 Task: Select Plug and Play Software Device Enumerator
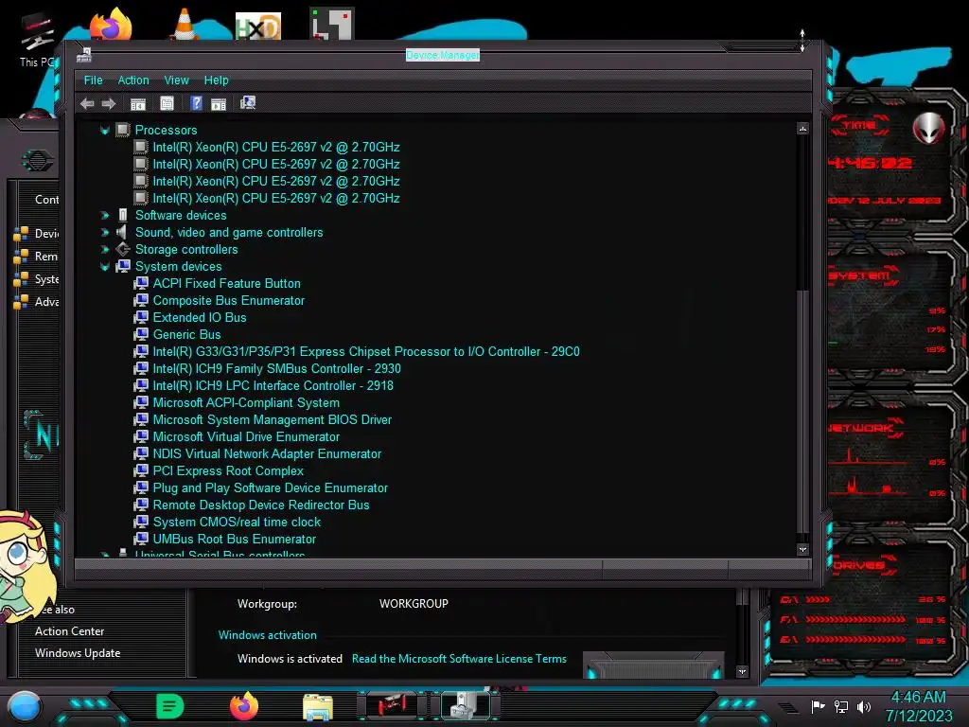pos(271,488)
